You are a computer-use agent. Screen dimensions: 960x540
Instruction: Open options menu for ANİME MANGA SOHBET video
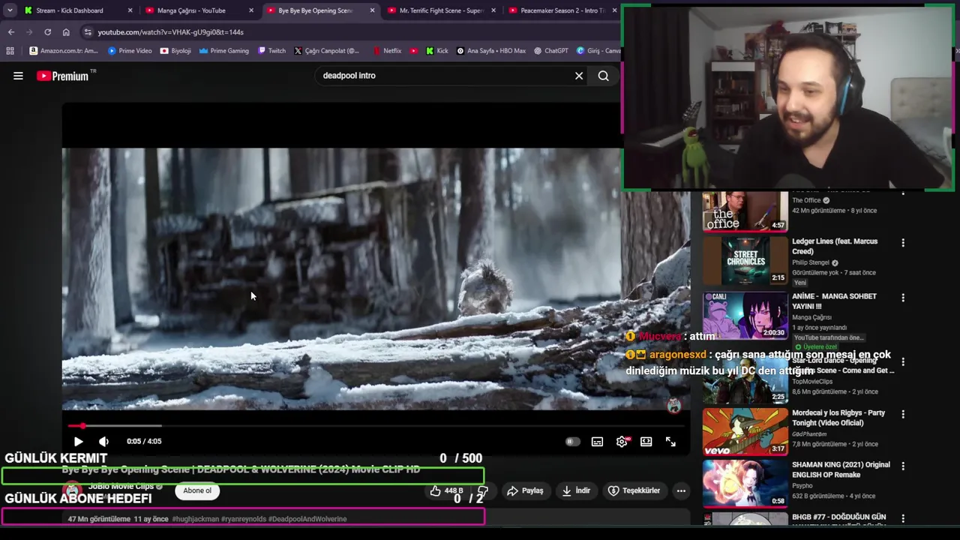click(x=903, y=298)
